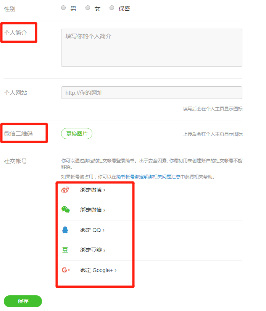Click the 微信二维码 label
The image size is (266, 311).
(18, 134)
